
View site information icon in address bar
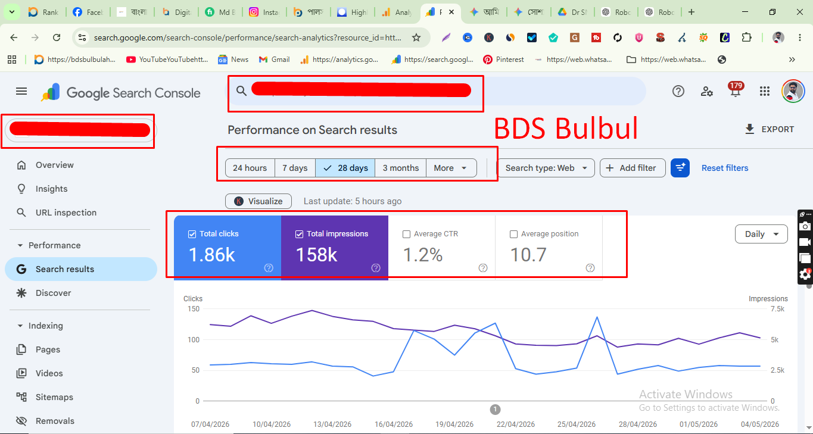[x=82, y=38]
